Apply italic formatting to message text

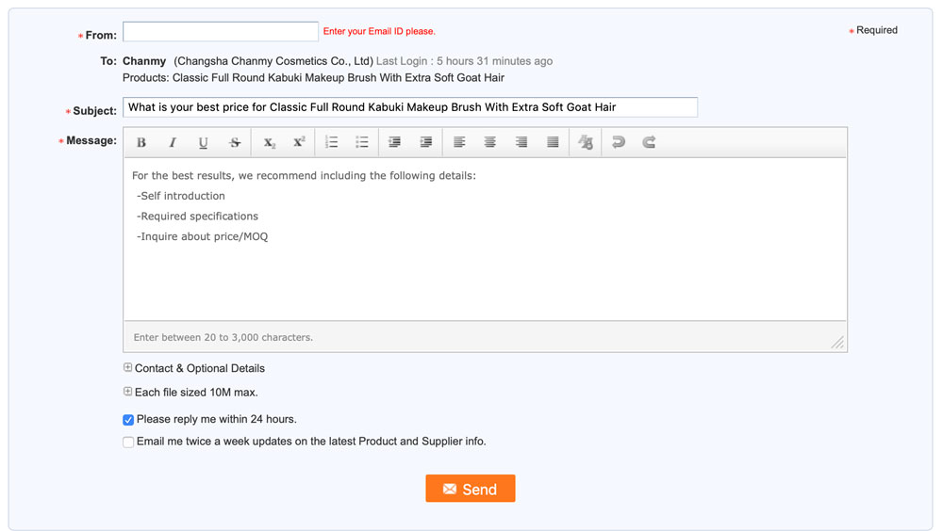click(173, 143)
